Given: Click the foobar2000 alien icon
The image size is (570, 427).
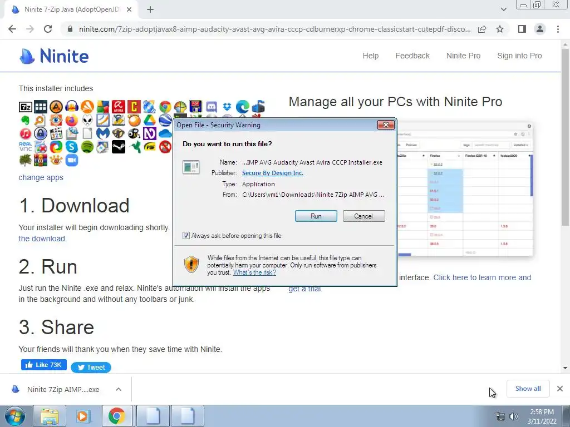Looking at the screenshot, I should [x=87, y=120].
